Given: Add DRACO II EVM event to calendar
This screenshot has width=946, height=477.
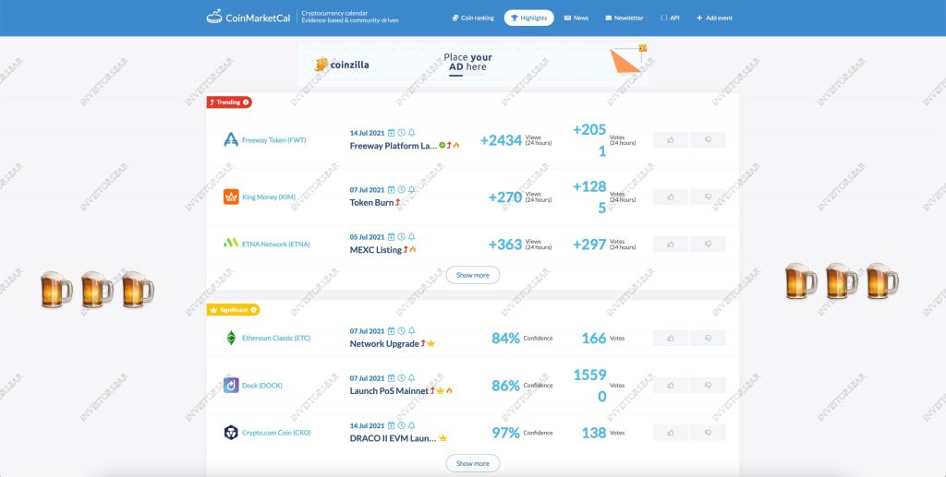Looking at the screenshot, I should 391,426.
